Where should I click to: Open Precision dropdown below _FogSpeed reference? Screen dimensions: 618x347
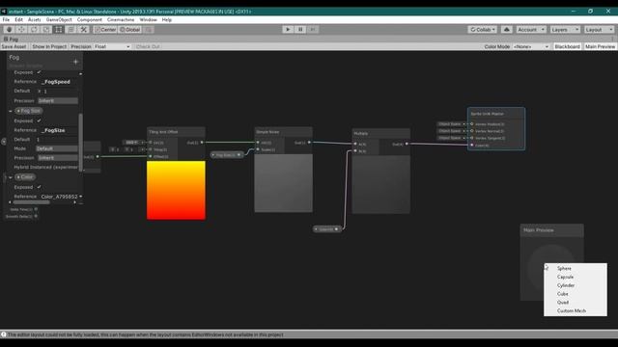(x=58, y=100)
